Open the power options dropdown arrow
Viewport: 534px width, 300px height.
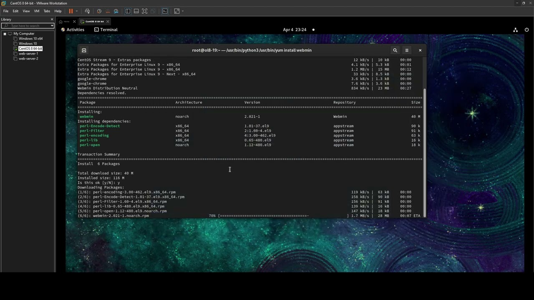pos(76,11)
